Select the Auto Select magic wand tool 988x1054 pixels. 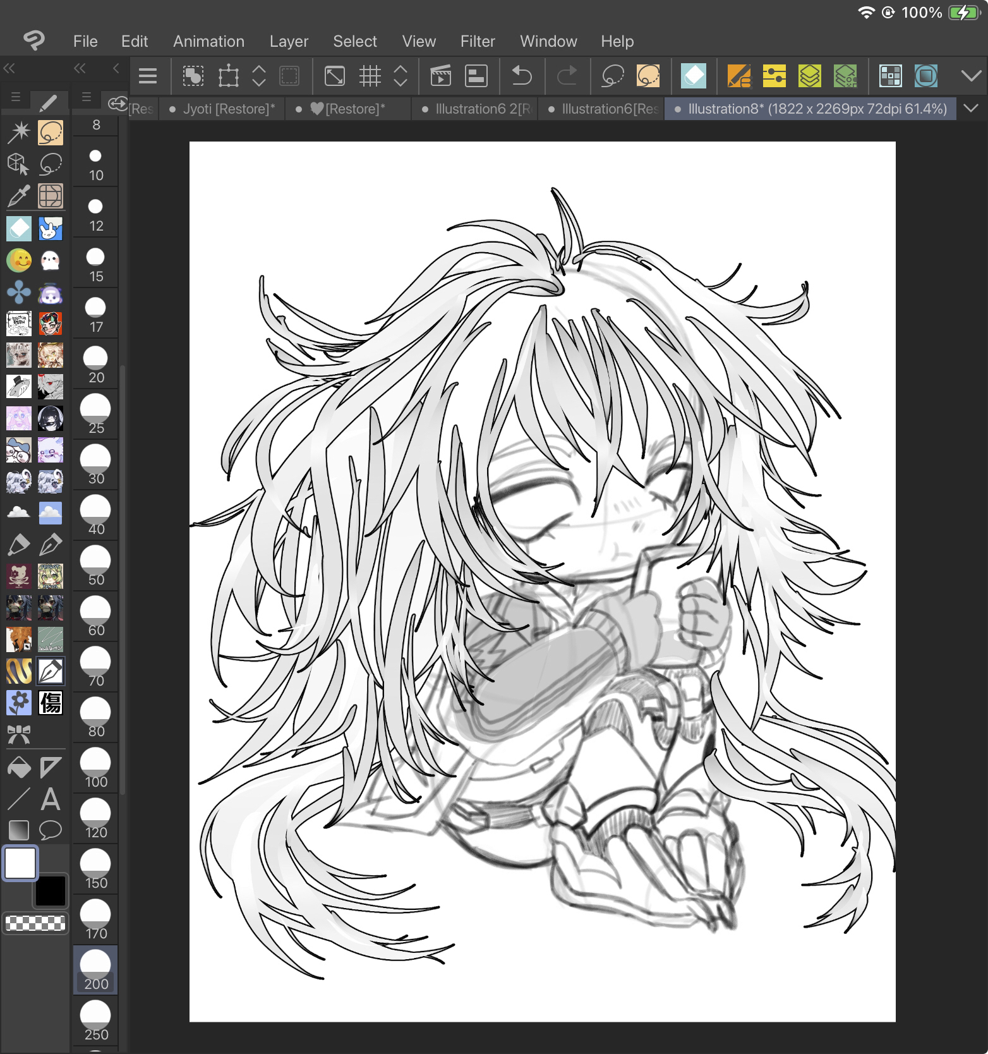(x=18, y=133)
